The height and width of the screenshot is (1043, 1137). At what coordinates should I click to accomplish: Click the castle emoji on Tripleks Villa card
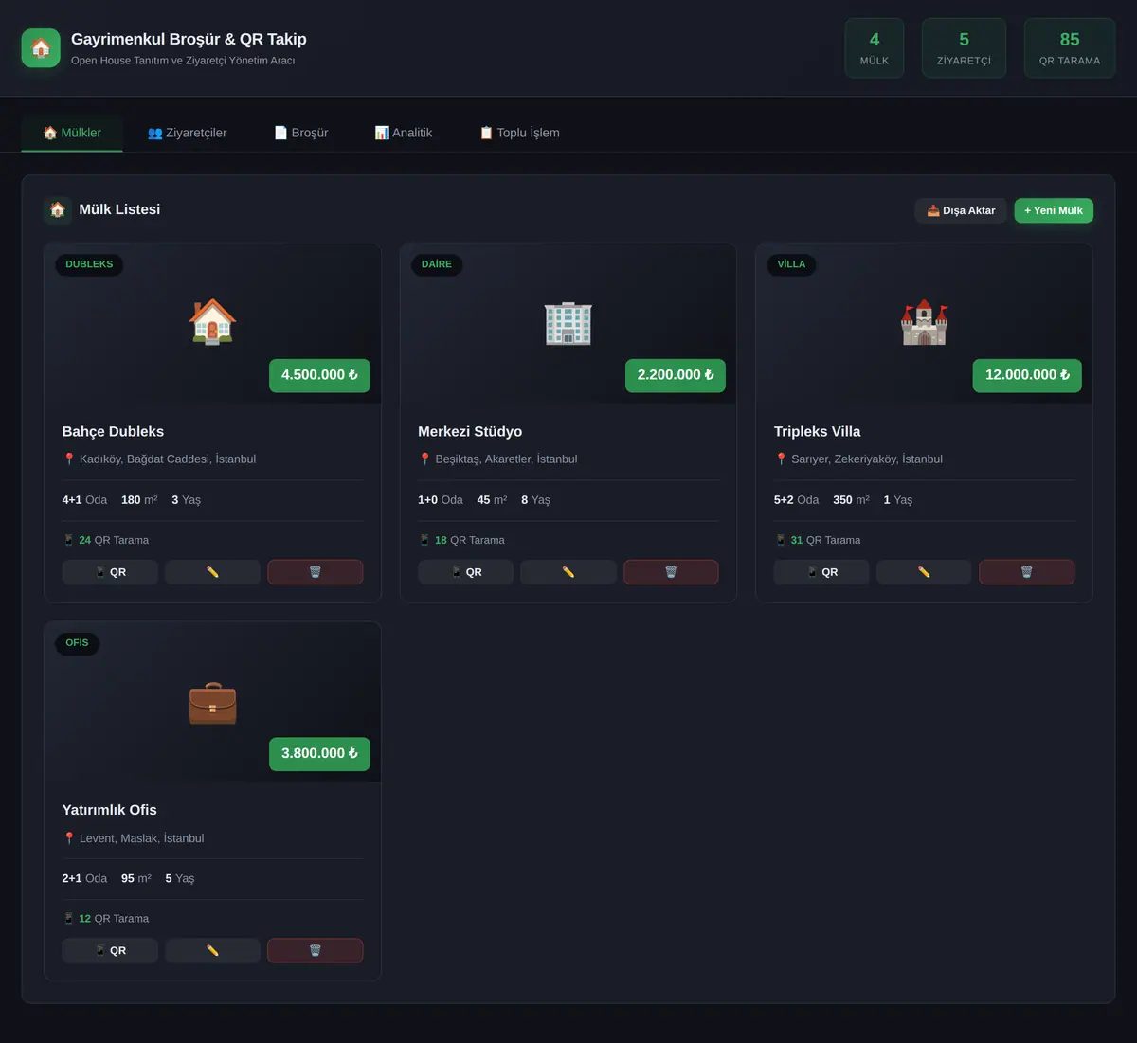click(x=924, y=322)
